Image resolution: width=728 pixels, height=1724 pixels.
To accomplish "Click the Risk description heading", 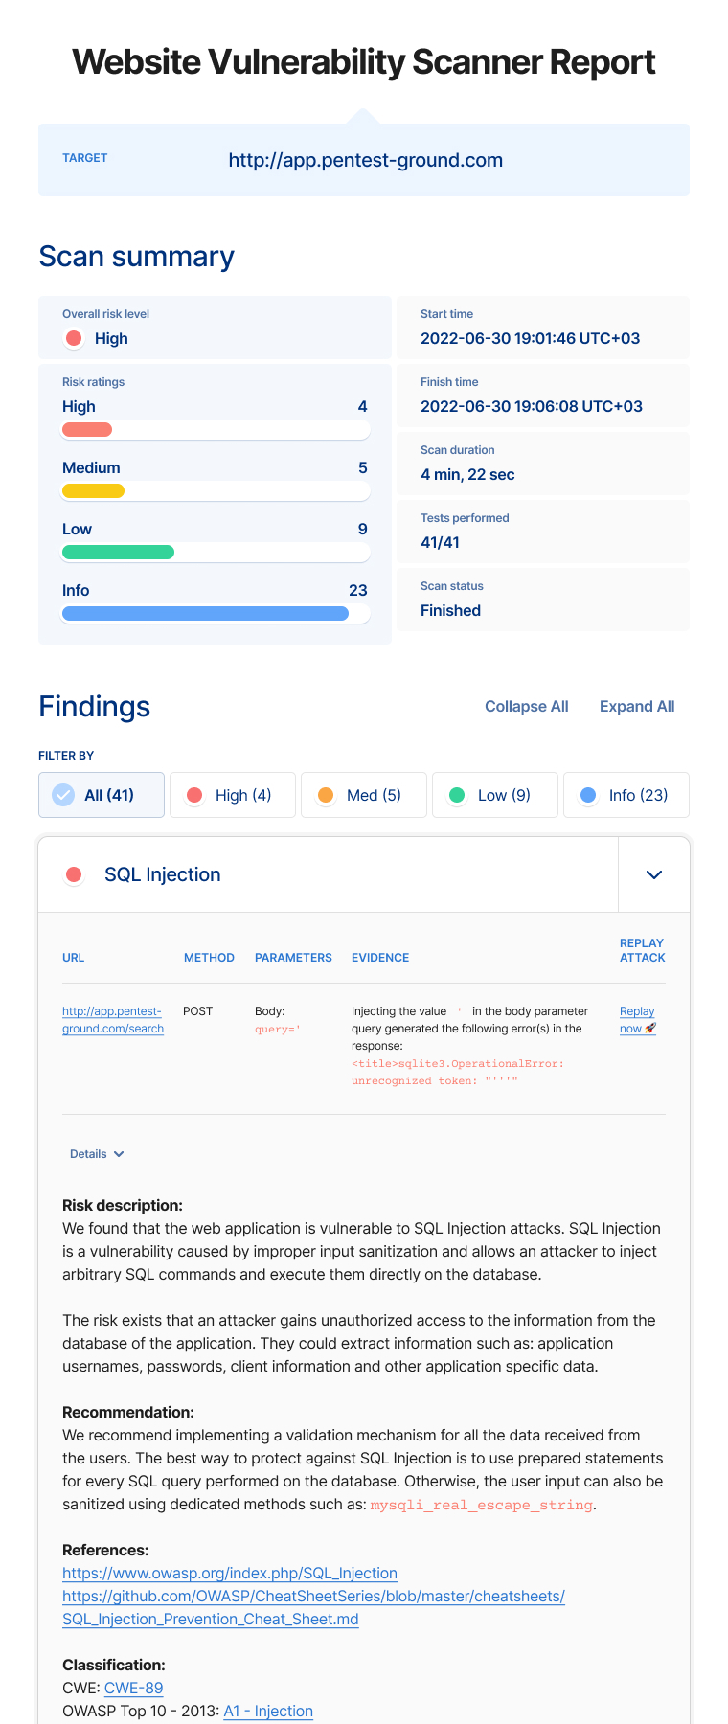I will point(123,1205).
